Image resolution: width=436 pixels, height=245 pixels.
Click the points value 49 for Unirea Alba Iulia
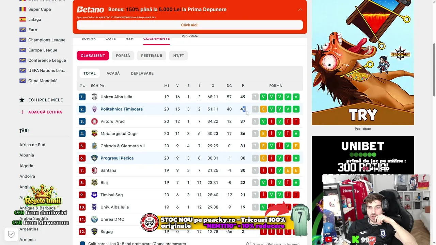[243, 97]
